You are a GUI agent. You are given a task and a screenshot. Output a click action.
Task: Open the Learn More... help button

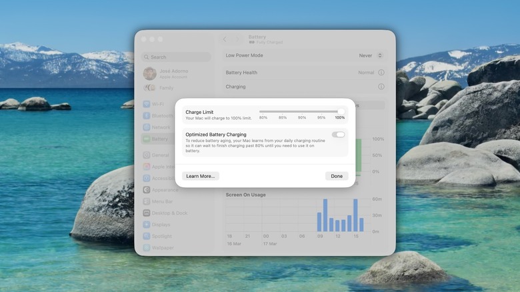(200, 176)
